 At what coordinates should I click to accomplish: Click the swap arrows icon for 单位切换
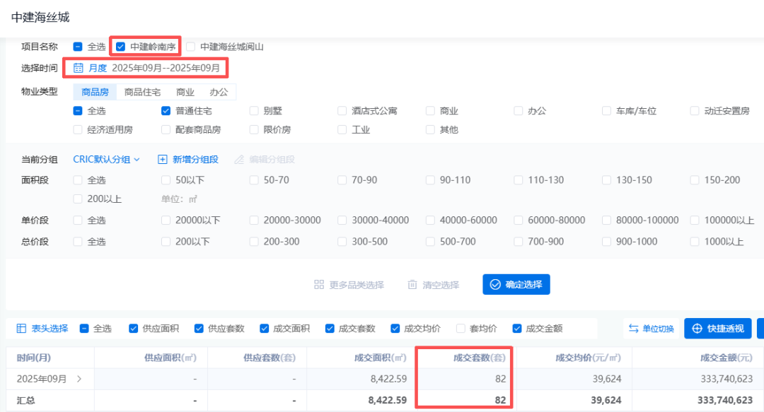(x=633, y=329)
